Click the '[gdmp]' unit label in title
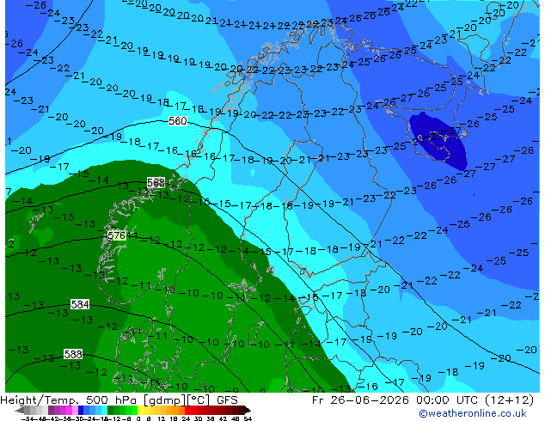 pyautogui.click(x=165, y=400)
